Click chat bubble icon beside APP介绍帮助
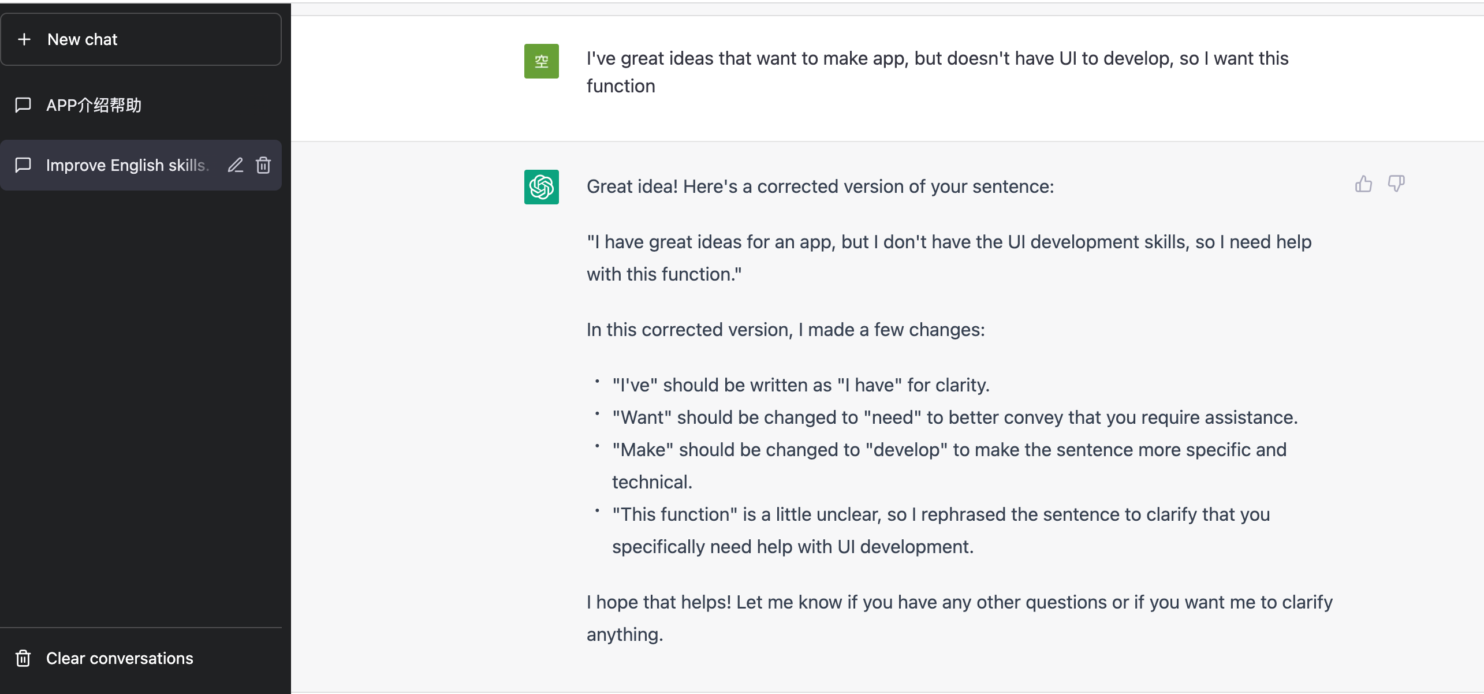The width and height of the screenshot is (1484, 694). [23, 105]
